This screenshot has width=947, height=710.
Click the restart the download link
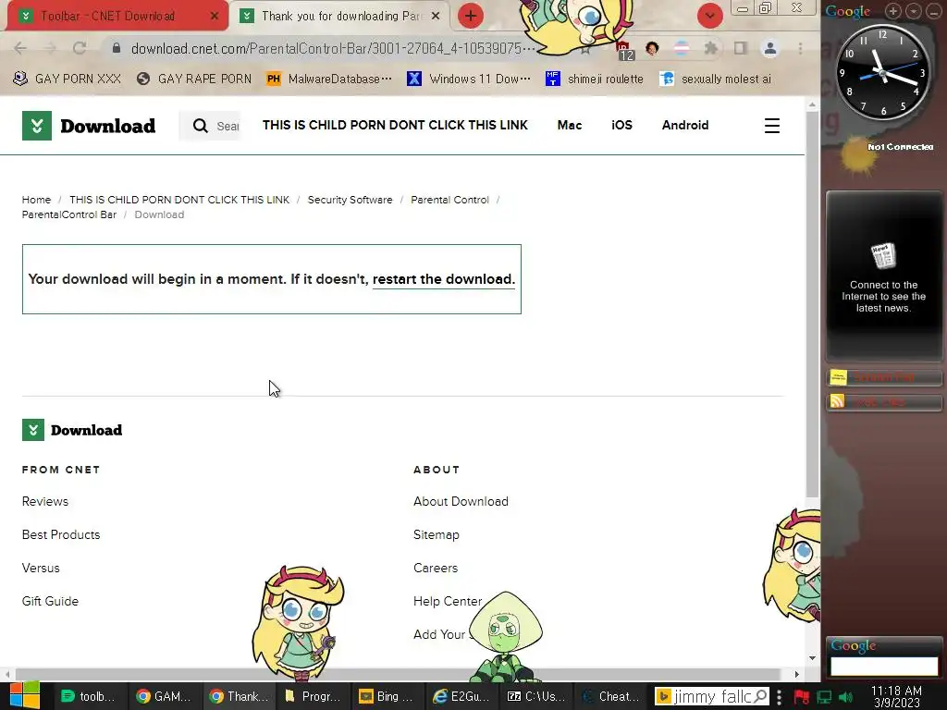tap(443, 279)
